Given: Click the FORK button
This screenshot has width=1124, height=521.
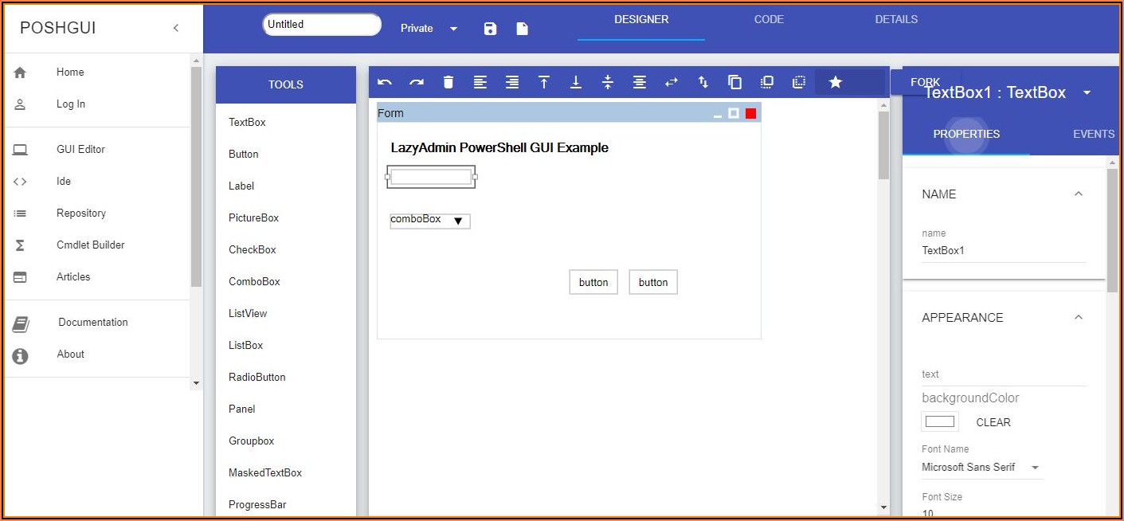Looking at the screenshot, I should (925, 82).
